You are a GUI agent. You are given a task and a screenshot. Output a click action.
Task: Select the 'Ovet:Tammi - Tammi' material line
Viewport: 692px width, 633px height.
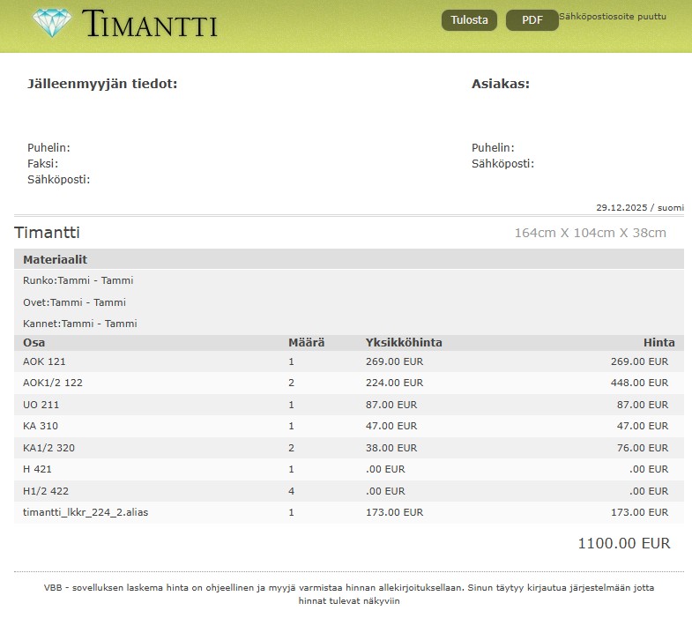pos(75,302)
